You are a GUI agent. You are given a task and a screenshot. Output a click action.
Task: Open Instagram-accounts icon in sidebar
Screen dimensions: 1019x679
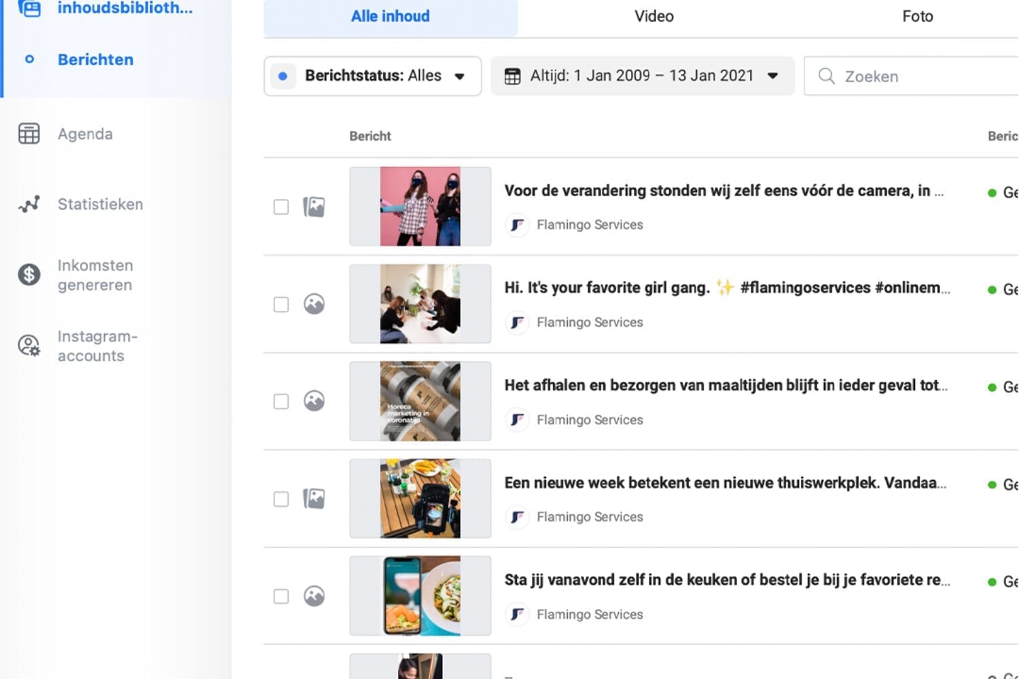[29, 346]
